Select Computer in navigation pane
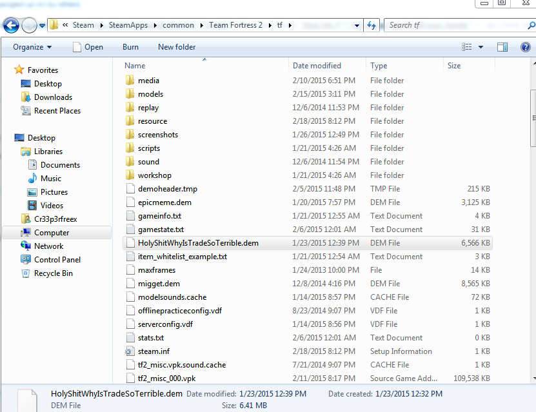The height and width of the screenshot is (412, 536). 57,233
